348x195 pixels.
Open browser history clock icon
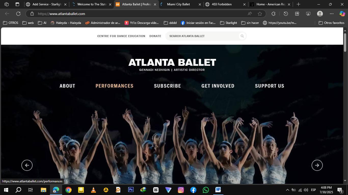pyautogui.click(x=286, y=14)
